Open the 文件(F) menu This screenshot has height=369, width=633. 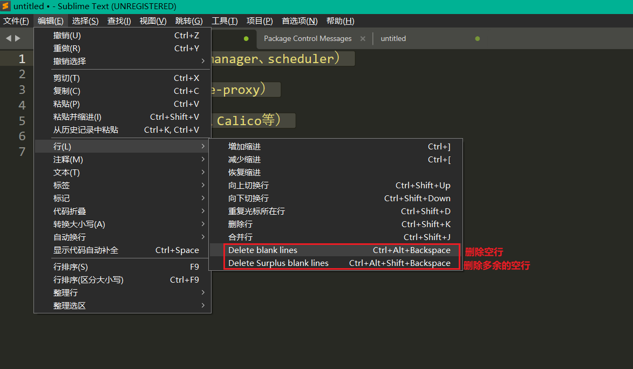[x=16, y=21]
